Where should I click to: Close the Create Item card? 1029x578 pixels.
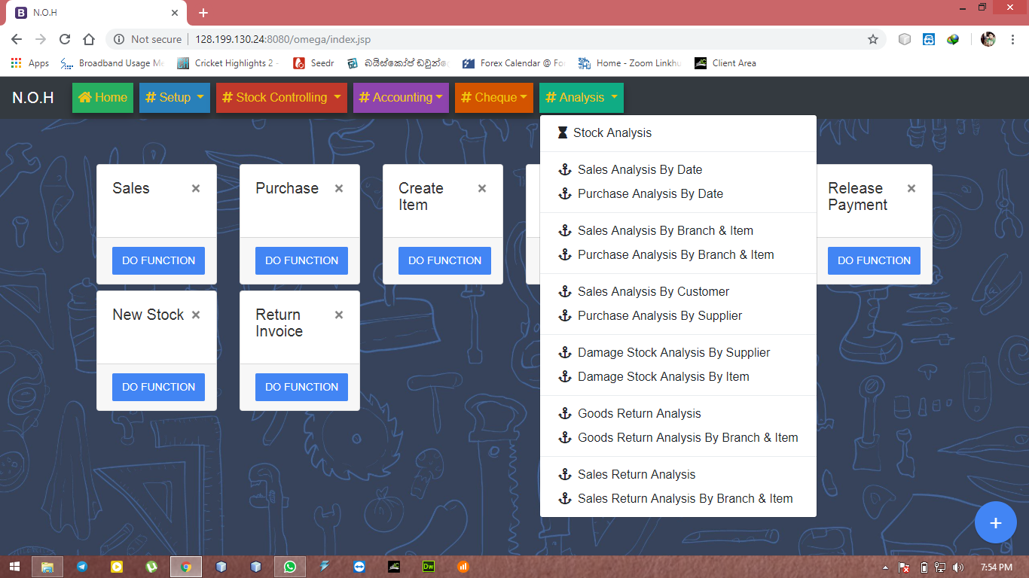coord(482,189)
